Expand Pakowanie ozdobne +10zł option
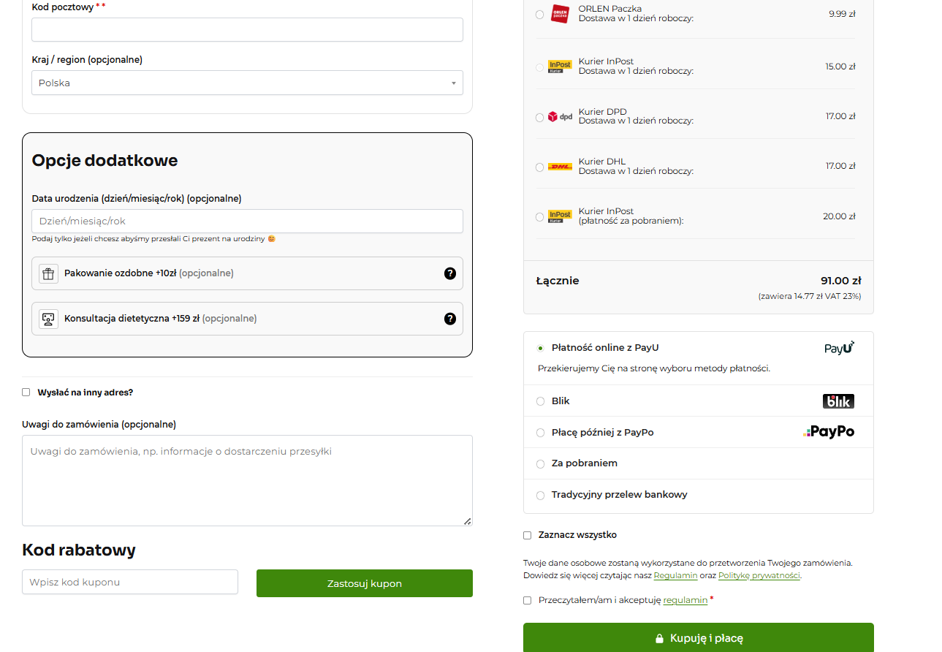The width and height of the screenshot is (942, 652). click(247, 273)
